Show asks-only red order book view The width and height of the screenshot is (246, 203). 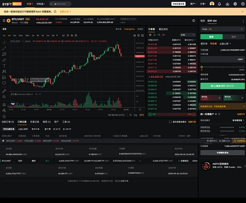pos(163,35)
